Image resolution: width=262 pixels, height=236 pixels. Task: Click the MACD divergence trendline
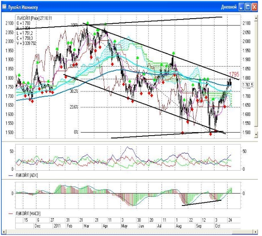(201, 203)
